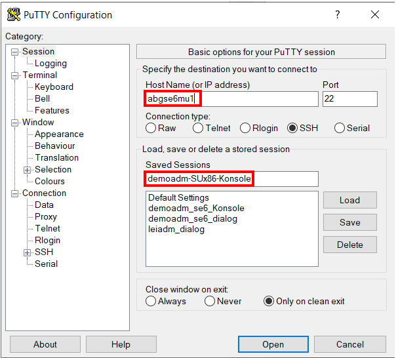Expand the Selection tree node
The height and width of the screenshot is (358, 396).
[28, 170]
